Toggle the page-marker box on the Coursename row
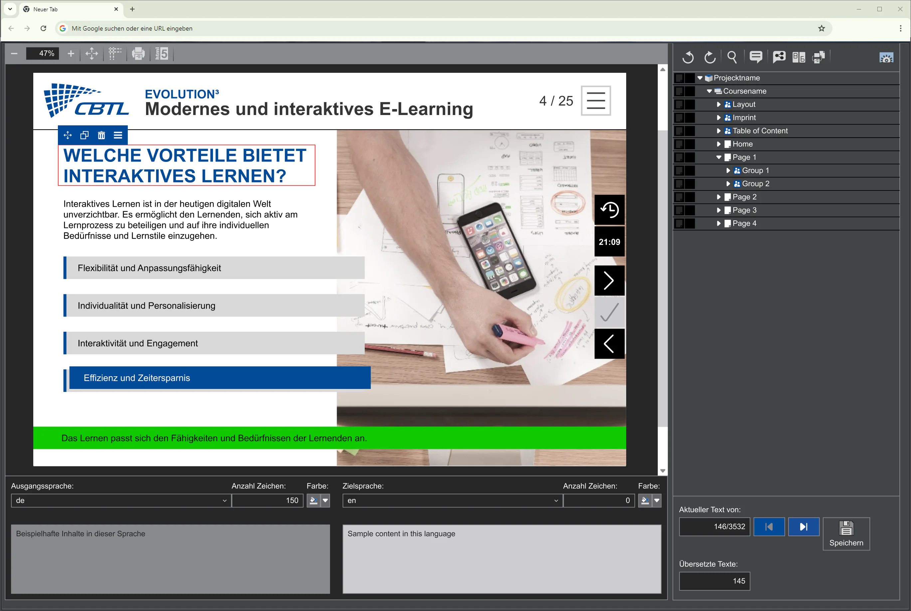 pos(679,91)
